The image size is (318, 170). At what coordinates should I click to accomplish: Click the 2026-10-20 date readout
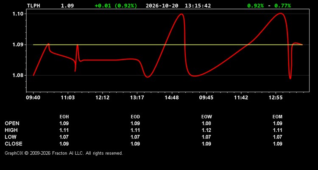tap(162, 6)
